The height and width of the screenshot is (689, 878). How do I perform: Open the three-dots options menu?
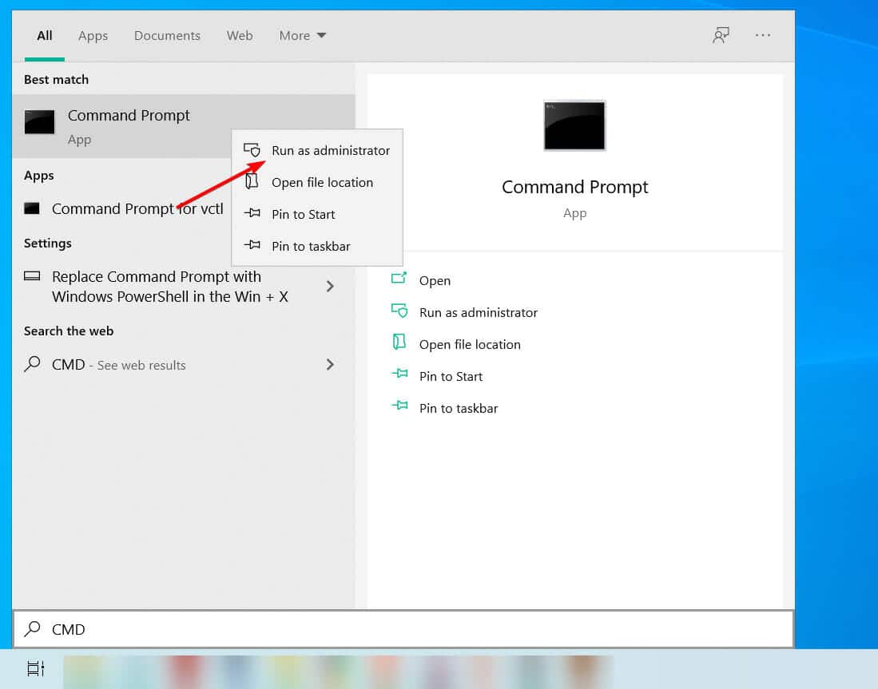coord(763,35)
